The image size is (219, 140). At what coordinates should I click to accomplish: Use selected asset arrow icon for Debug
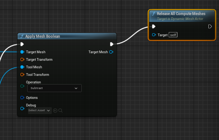coord(55,111)
